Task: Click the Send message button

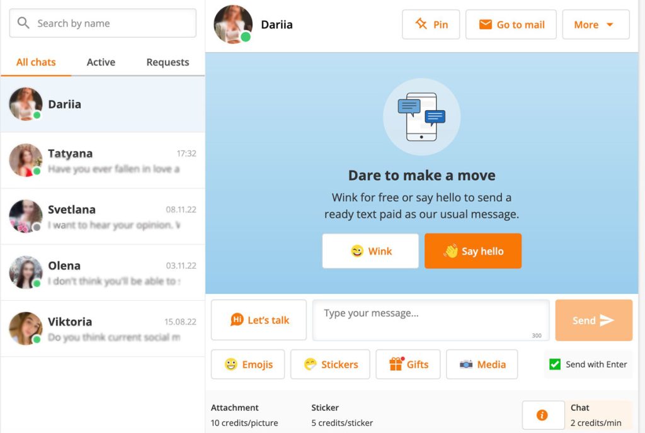Action: 593,320
